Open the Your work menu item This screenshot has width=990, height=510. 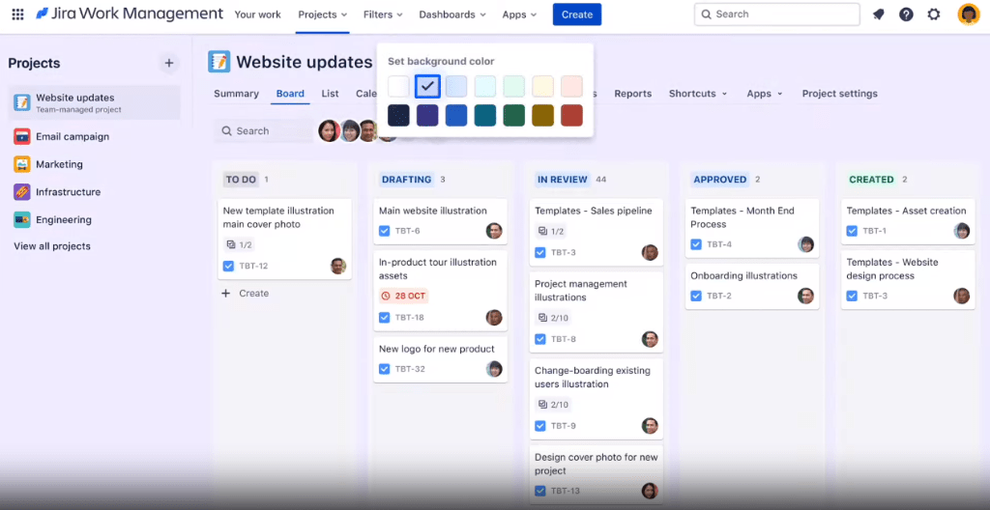pos(257,14)
